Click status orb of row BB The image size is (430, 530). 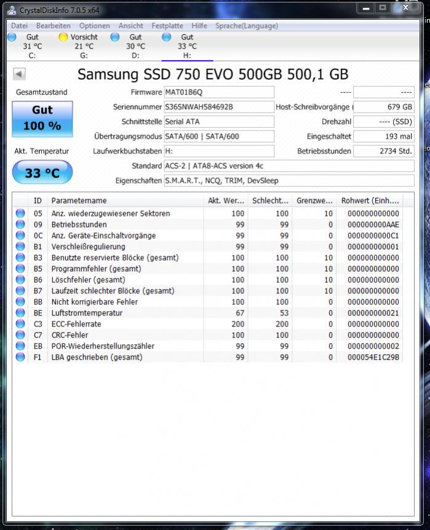tap(20, 301)
